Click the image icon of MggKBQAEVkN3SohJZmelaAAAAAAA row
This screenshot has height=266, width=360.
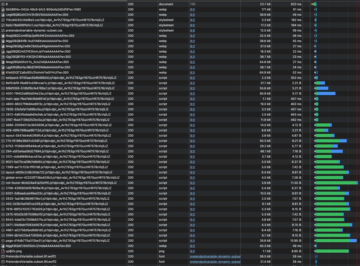(x=3, y=246)
